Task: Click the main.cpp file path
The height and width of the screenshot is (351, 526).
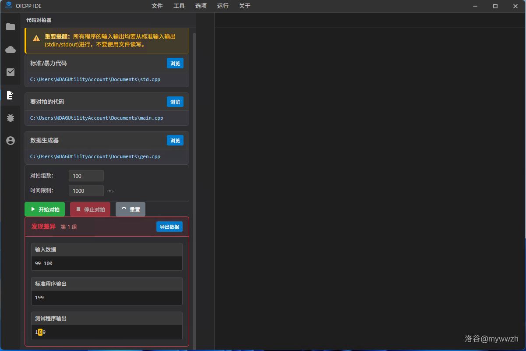Action: click(96, 118)
